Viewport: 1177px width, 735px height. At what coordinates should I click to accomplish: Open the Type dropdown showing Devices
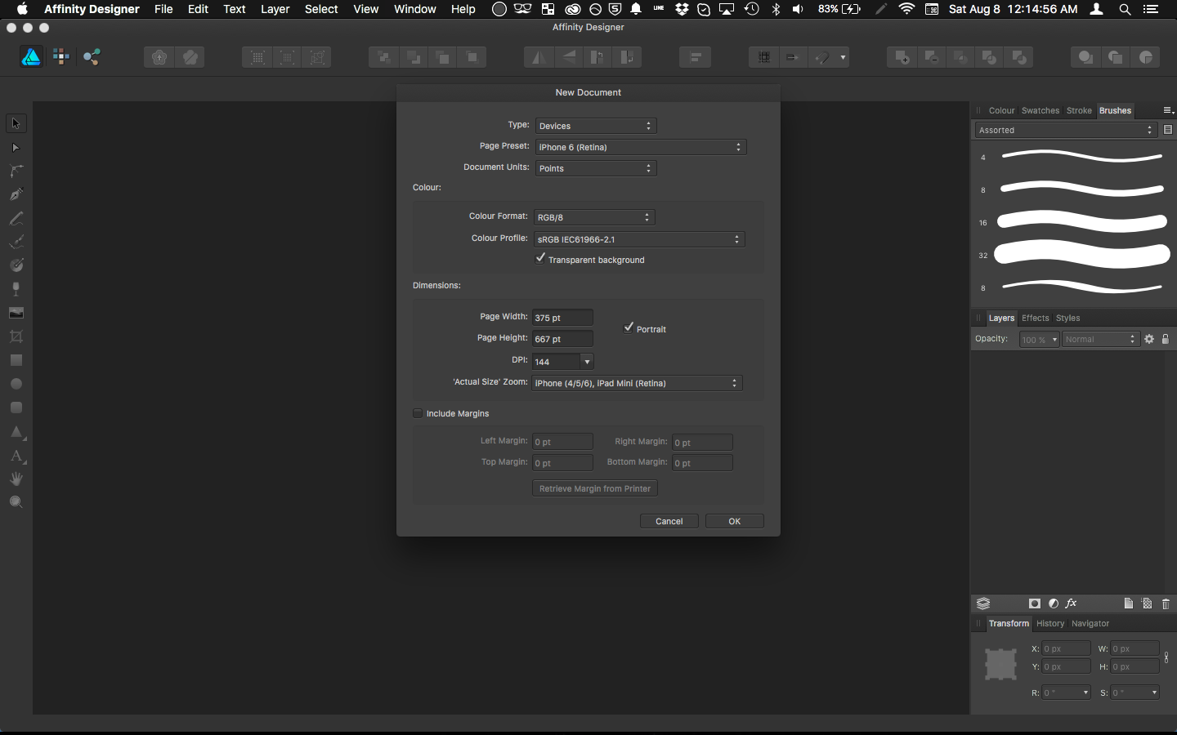tap(596, 126)
